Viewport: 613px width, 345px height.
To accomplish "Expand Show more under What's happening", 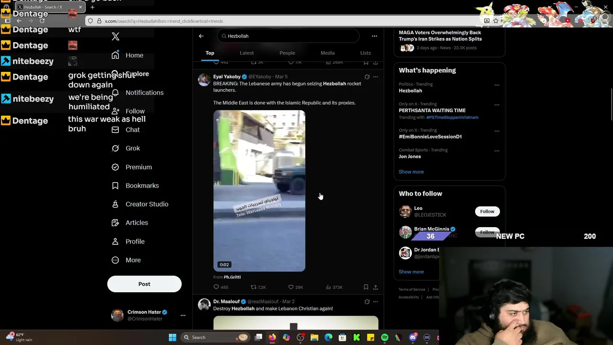I will pos(411,172).
